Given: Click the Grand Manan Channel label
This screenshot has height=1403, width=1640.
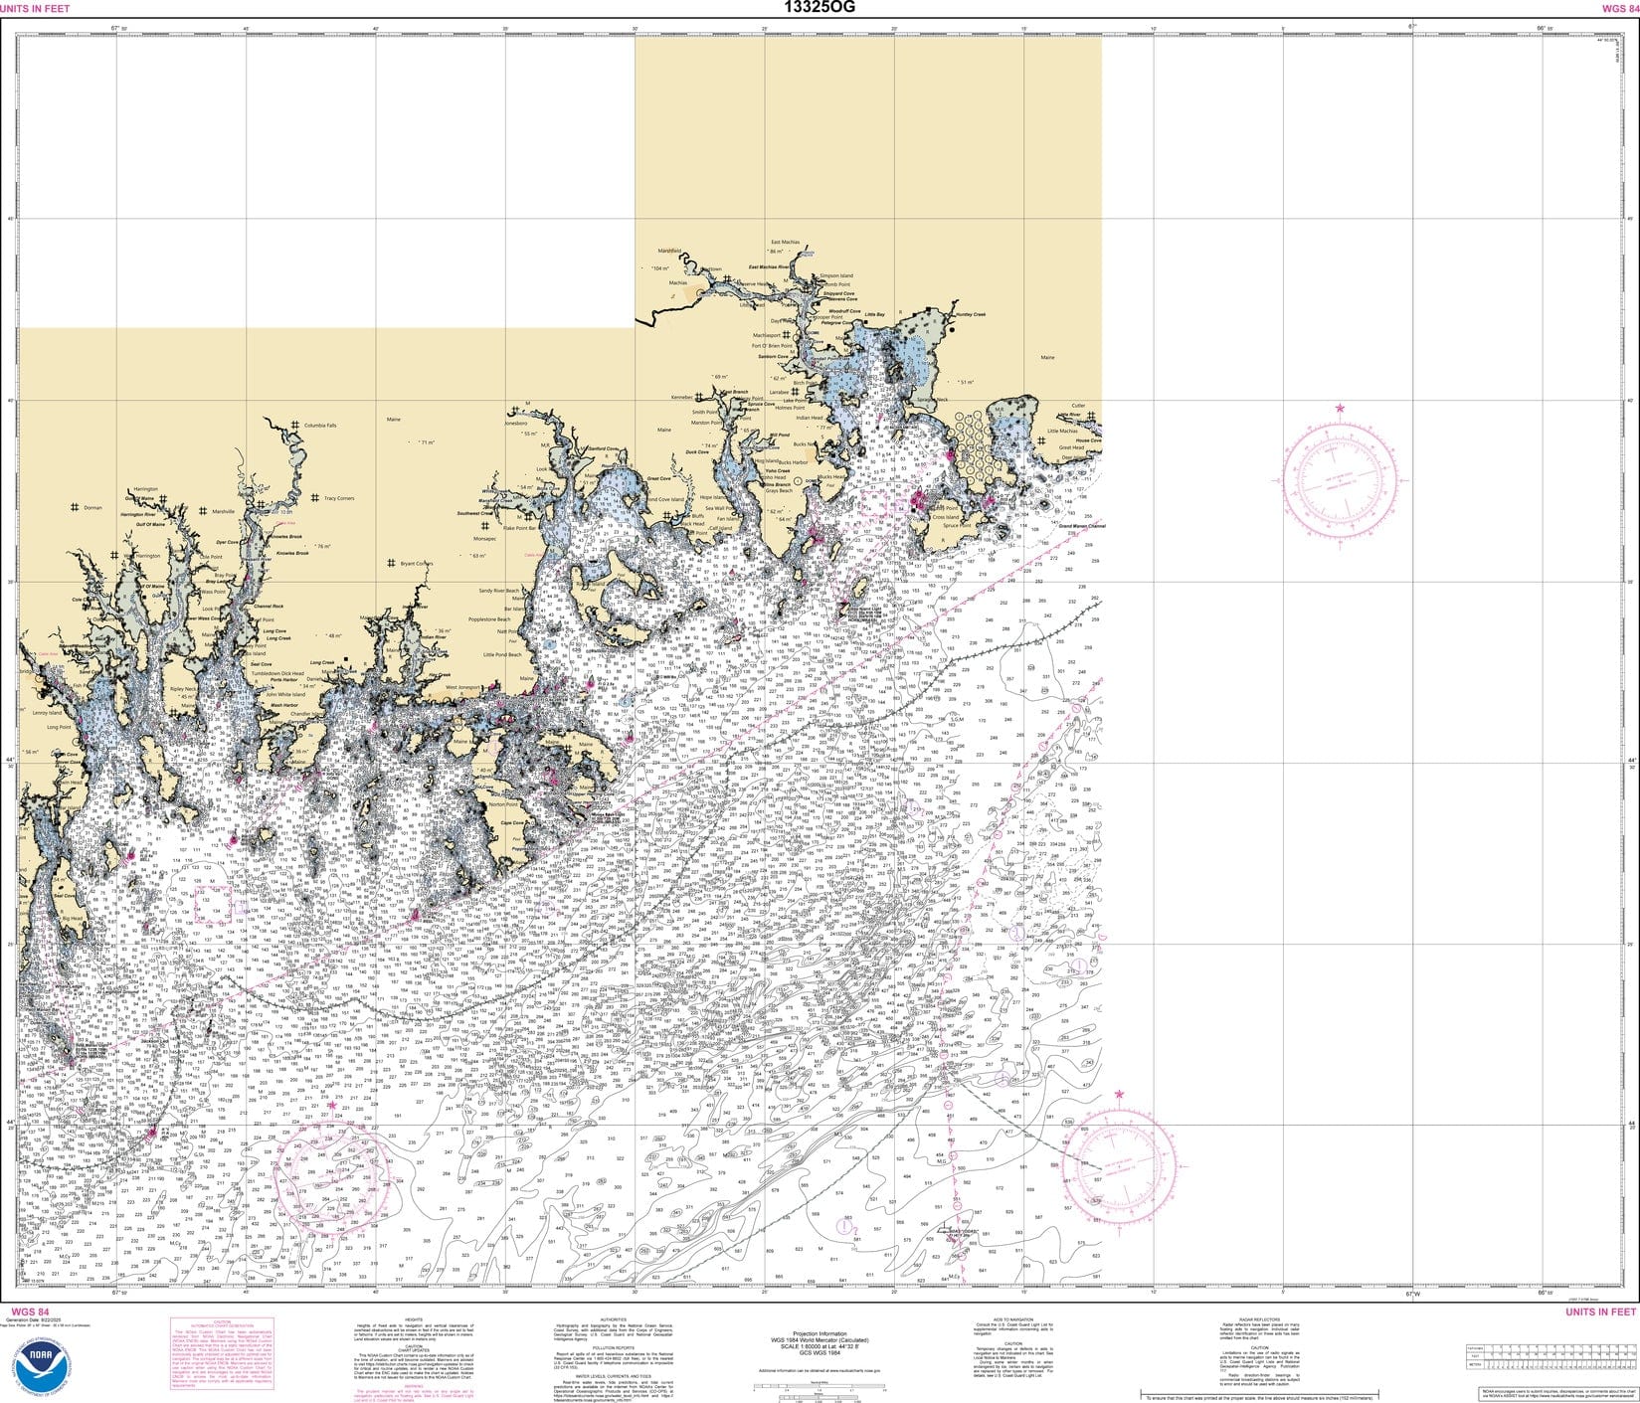Looking at the screenshot, I should (x=1081, y=526).
